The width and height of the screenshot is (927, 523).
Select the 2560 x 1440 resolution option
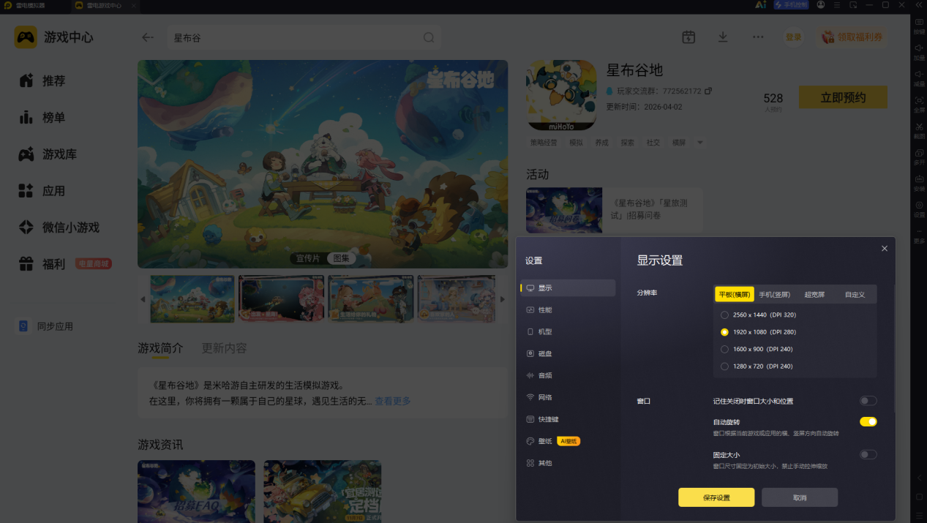click(759, 315)
